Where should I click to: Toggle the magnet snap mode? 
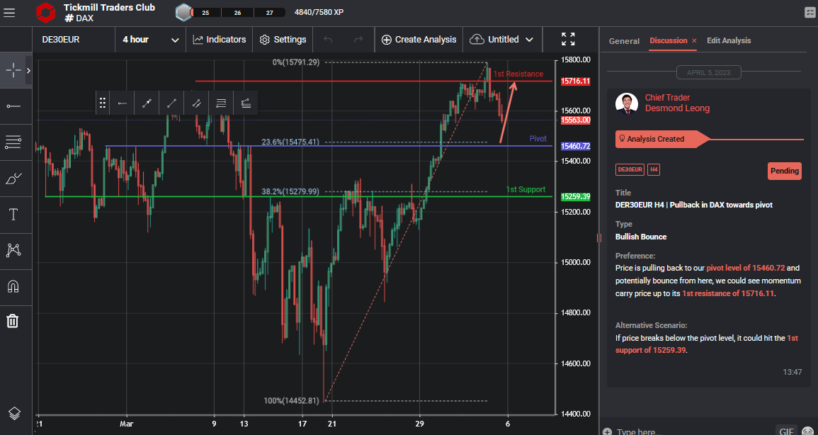point(13,286)
